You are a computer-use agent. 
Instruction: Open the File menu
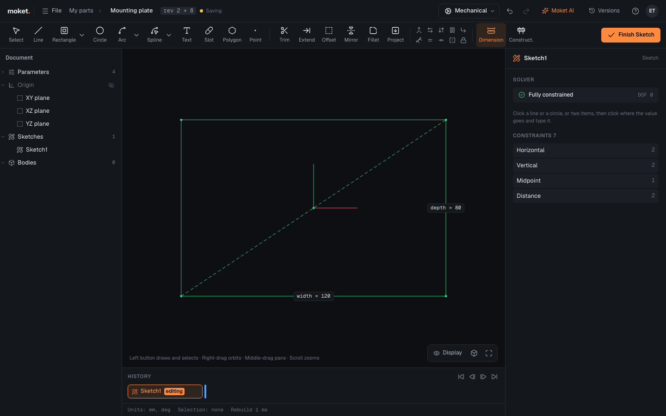(x=52, y=11)
